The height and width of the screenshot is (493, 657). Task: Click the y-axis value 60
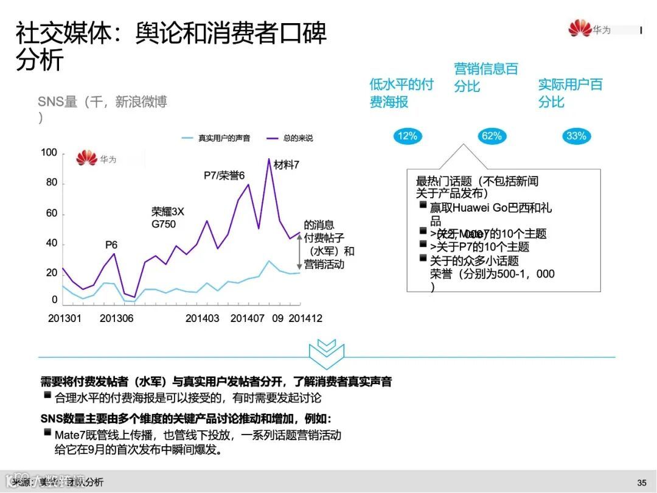pyautogui.click(x=52, y=213)
